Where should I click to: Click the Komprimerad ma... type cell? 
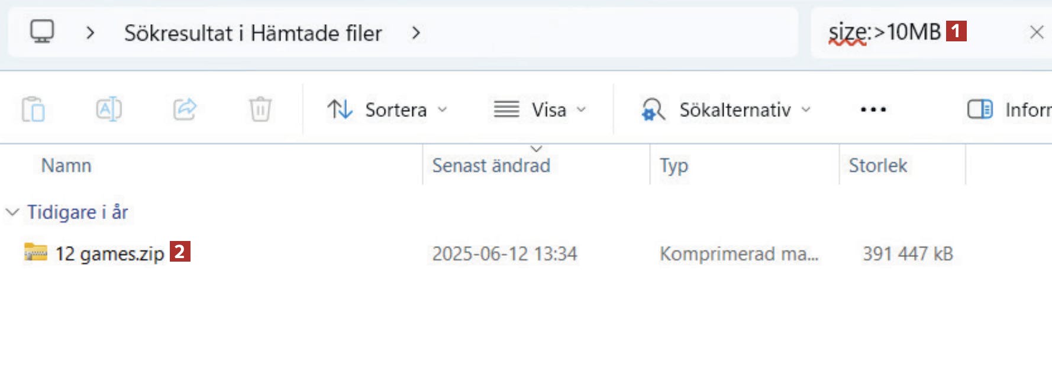(x=739, y=254)
